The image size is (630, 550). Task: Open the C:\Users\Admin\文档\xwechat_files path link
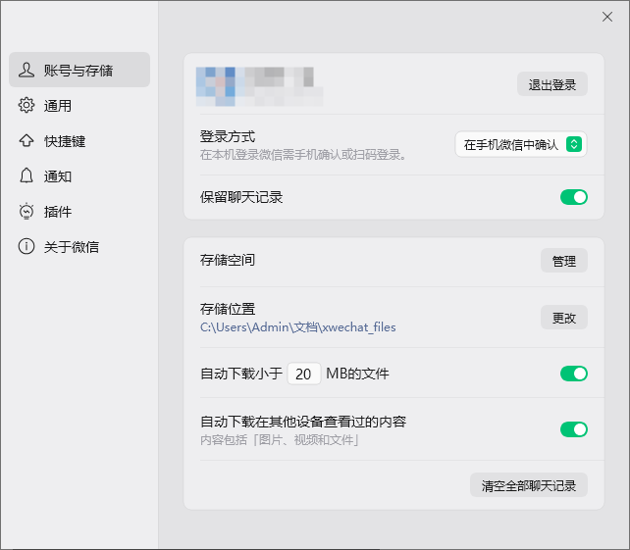point(297,327)
